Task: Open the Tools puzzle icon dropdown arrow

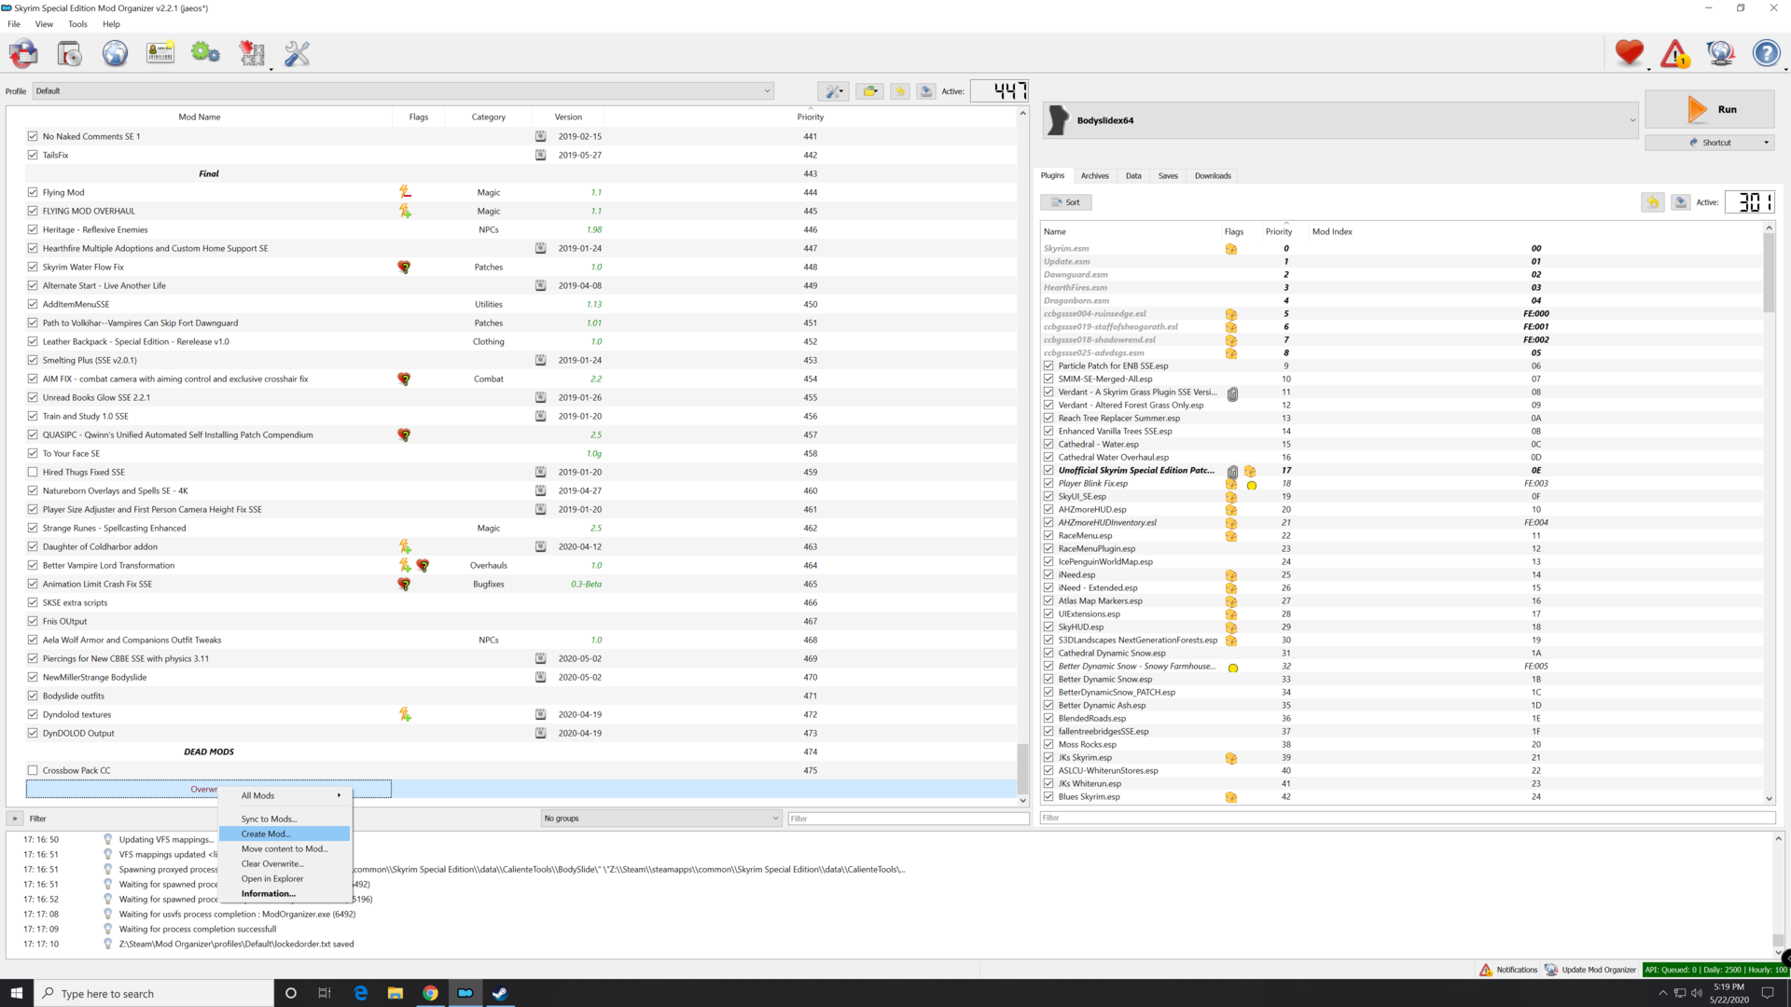Action: click(271, 68)
